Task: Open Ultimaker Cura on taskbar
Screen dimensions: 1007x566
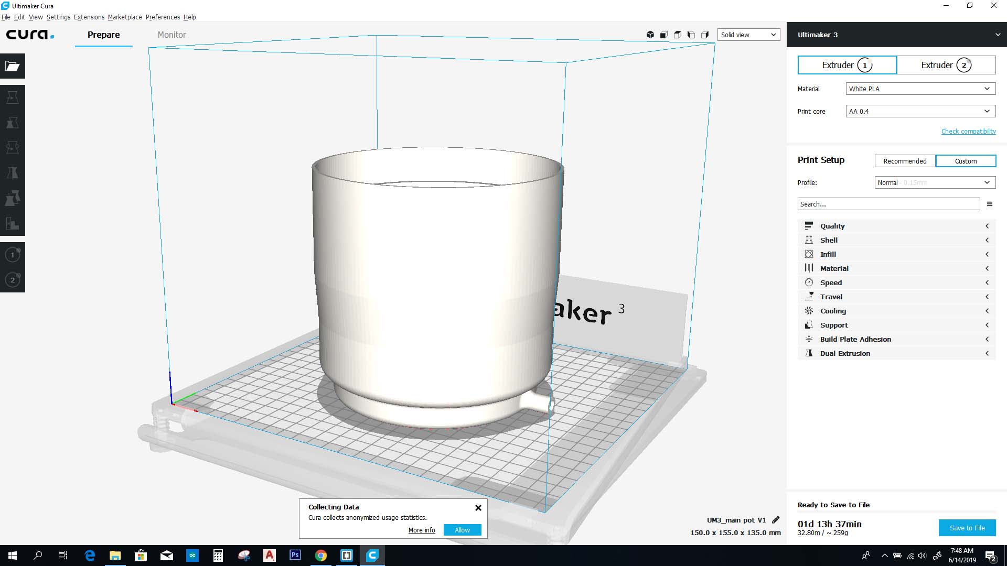Action: pyautogui.click(x=373, y=555)
